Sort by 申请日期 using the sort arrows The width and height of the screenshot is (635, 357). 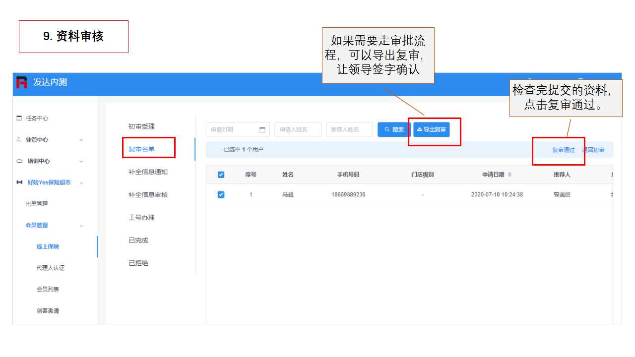tap(509, 175)
